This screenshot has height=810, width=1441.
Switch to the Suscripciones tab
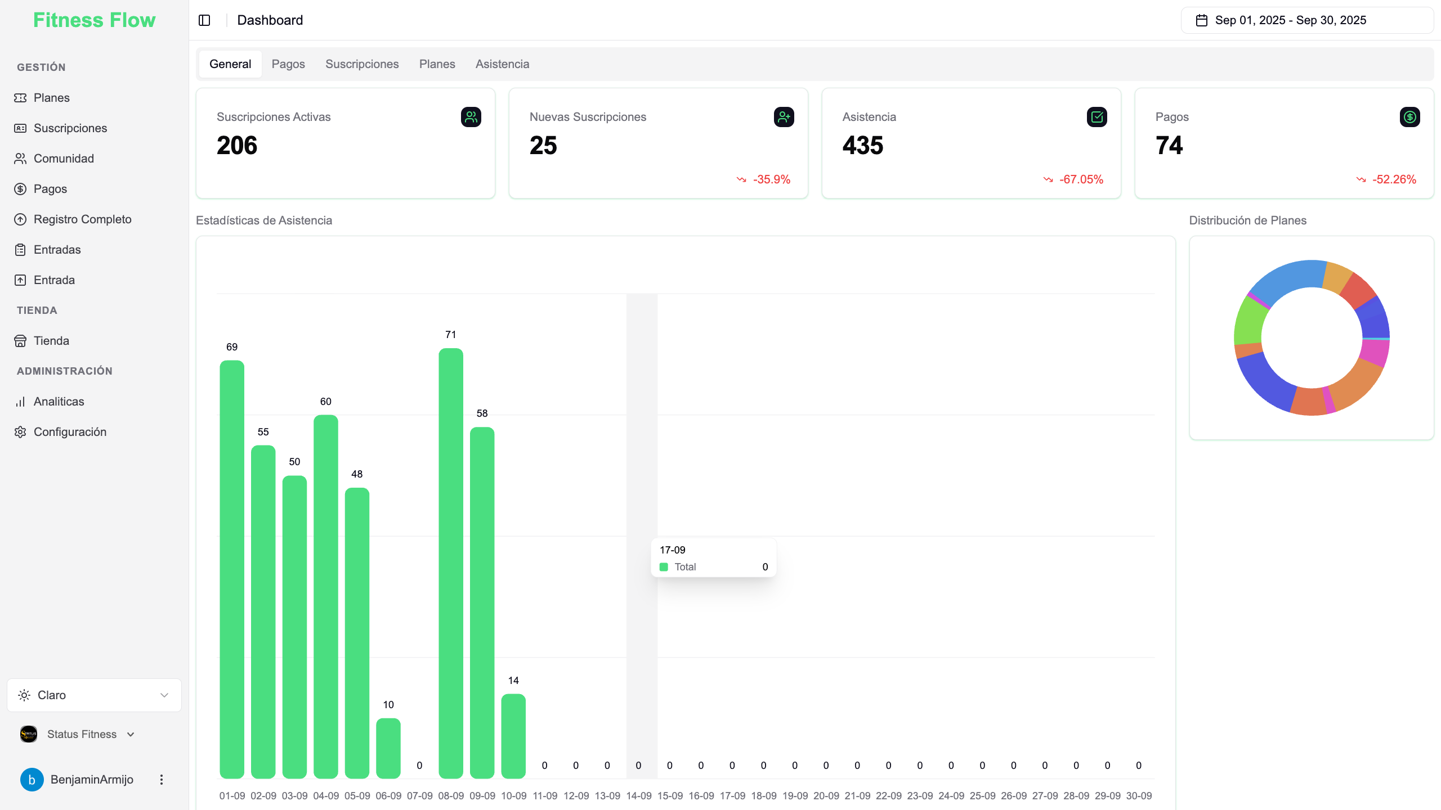[x=361, y=64]
